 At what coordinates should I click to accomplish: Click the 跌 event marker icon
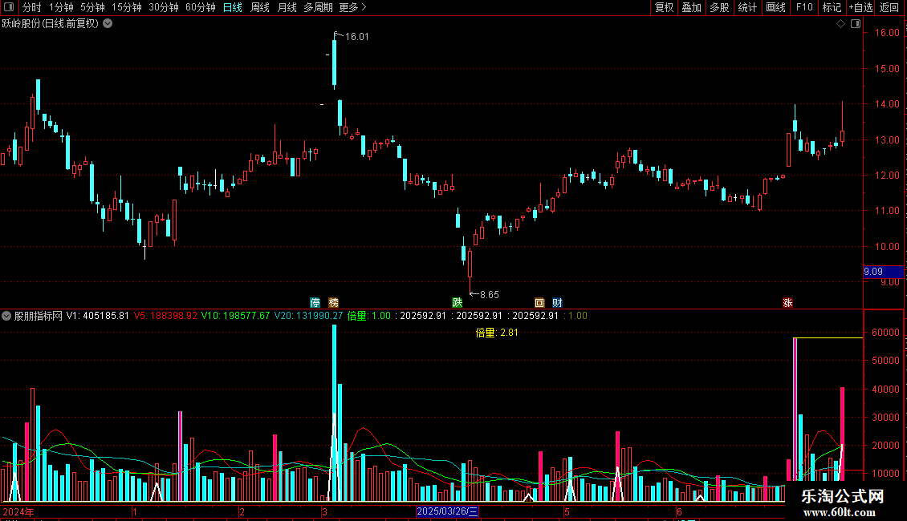click(457, 302)
